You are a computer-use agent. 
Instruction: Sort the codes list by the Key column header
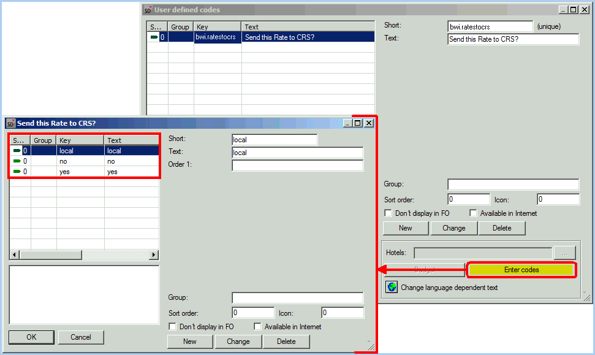pos(80,140)
